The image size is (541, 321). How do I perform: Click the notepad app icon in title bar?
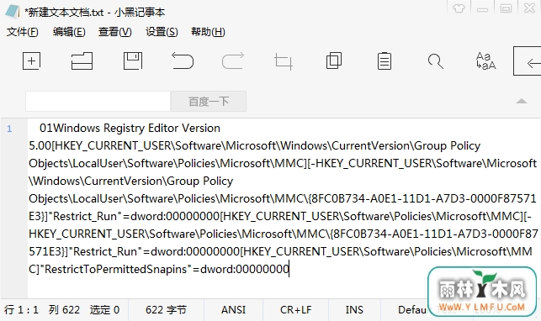[x=13, y=11]
